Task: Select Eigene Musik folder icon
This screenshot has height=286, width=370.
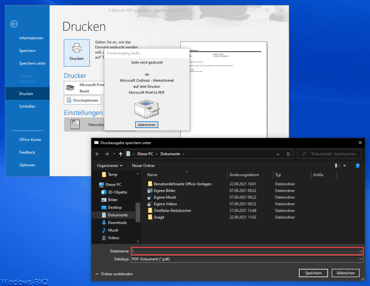Action: (150, 197)
